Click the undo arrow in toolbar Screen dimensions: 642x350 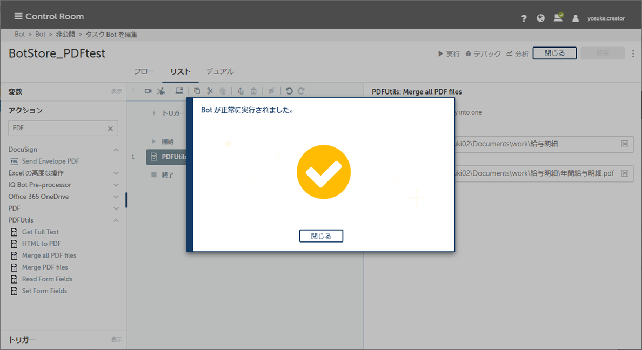click(x=289, y=91)
